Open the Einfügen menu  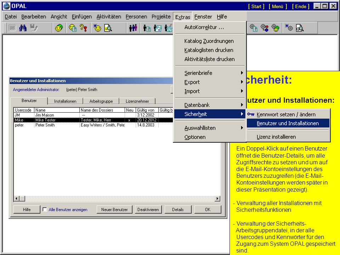(x=82, y=17)
